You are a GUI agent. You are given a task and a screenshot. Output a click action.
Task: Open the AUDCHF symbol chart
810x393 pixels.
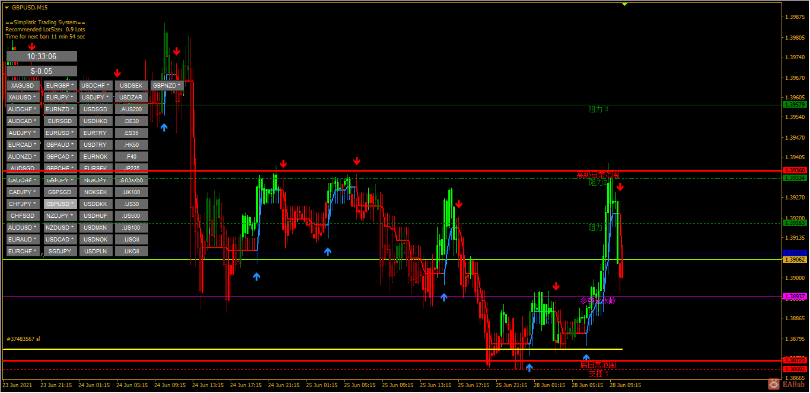pyautogui.click(x=23, y=109)
